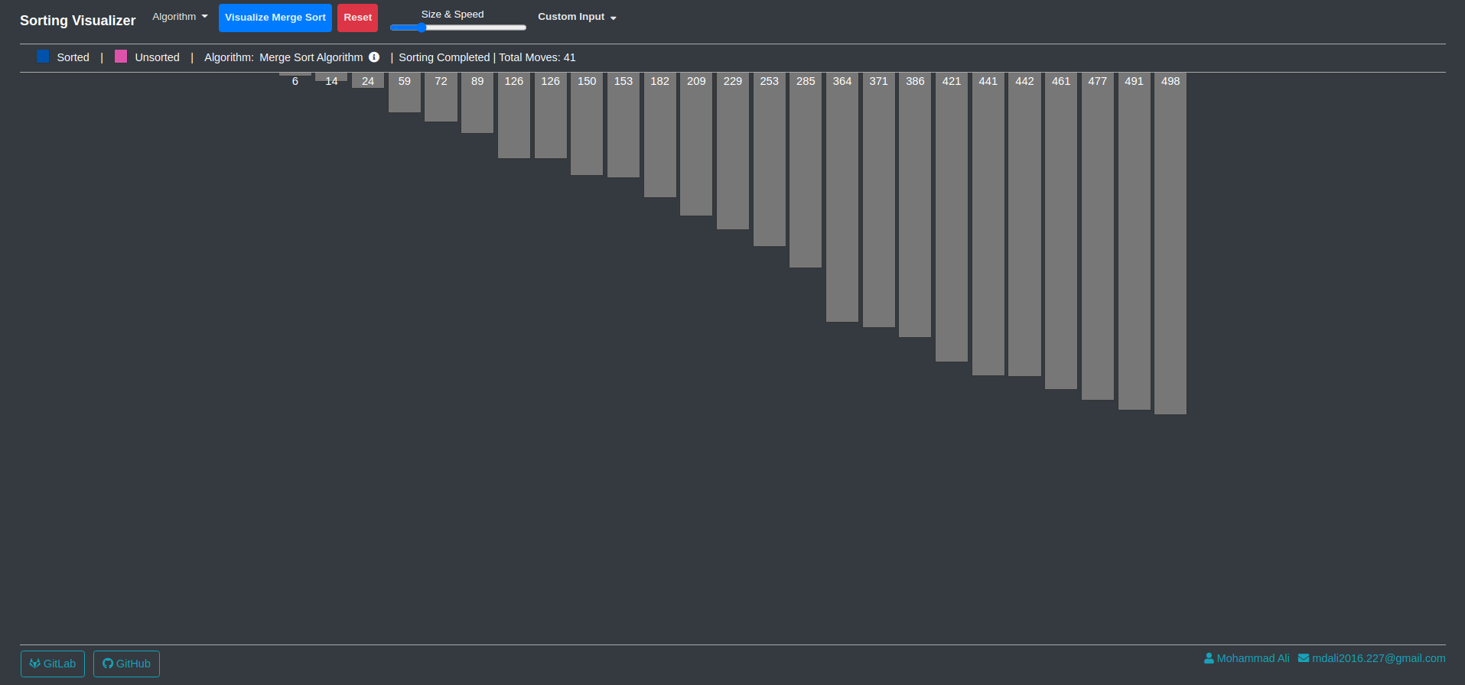Click the bar labeled 461
This screenshot has width=1465, height=685.
pos(1061,231)
